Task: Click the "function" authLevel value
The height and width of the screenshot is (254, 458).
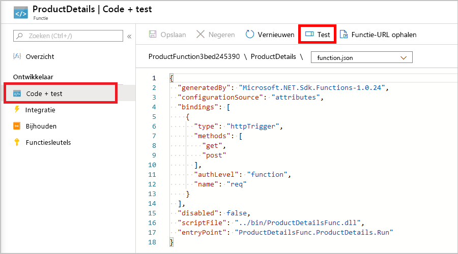Action: pyautogui.click(x=267, y=174)
